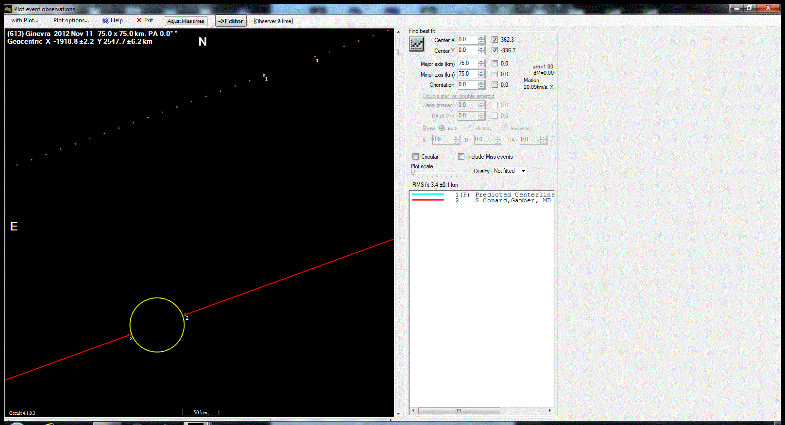Check the Minor axis fit checkbox
Screen dimensions: 785x425
pyautogui.click(x=495, y=74)
